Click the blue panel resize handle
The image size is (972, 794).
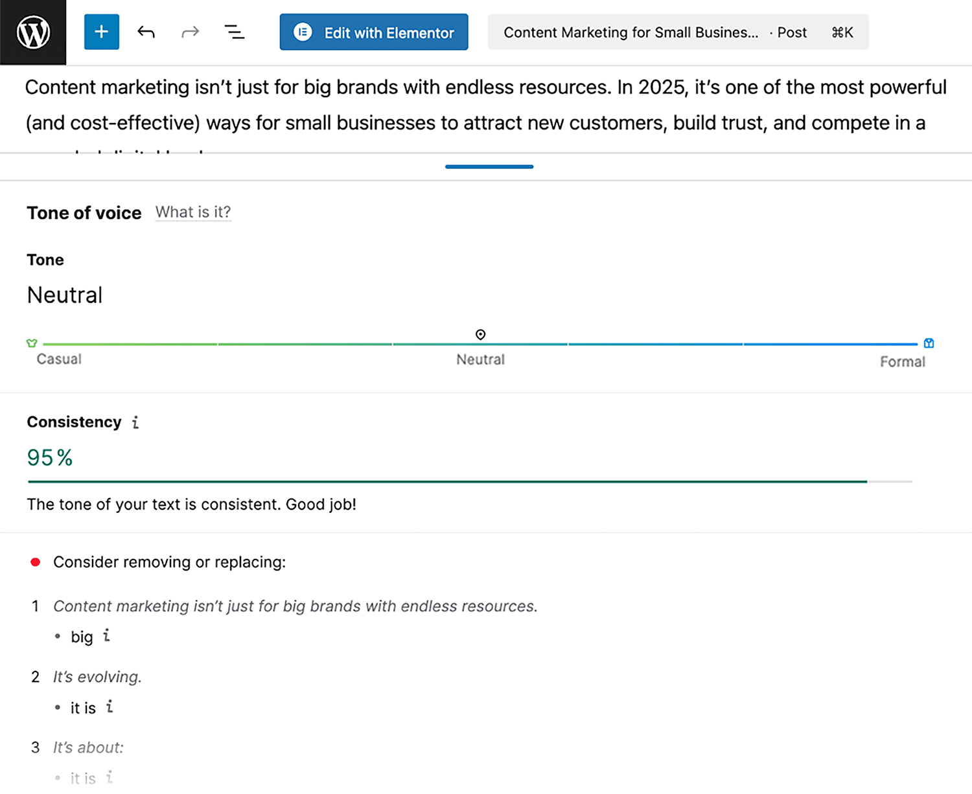coord(489,166)
